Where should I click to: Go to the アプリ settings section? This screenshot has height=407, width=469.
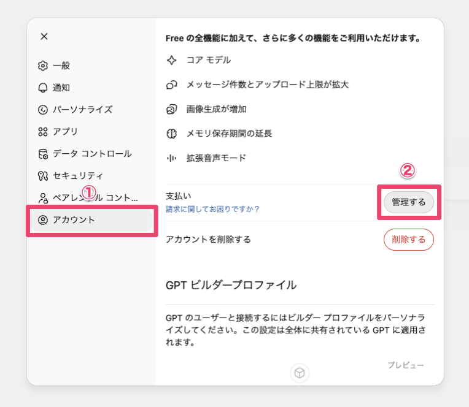click(92, 132)
